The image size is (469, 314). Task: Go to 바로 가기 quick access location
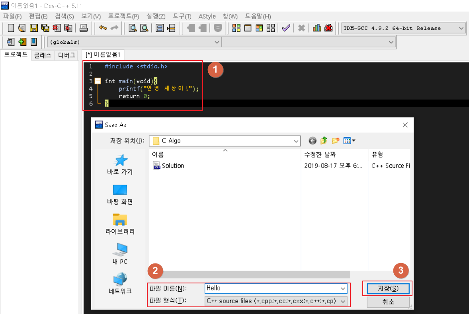coord(120,164)
